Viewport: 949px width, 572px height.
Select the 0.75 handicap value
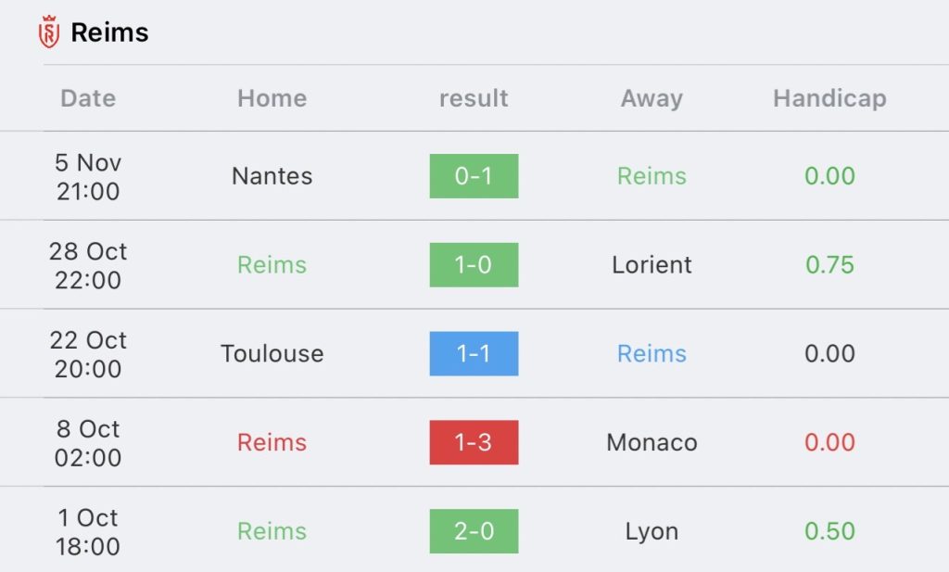[829, 265]
